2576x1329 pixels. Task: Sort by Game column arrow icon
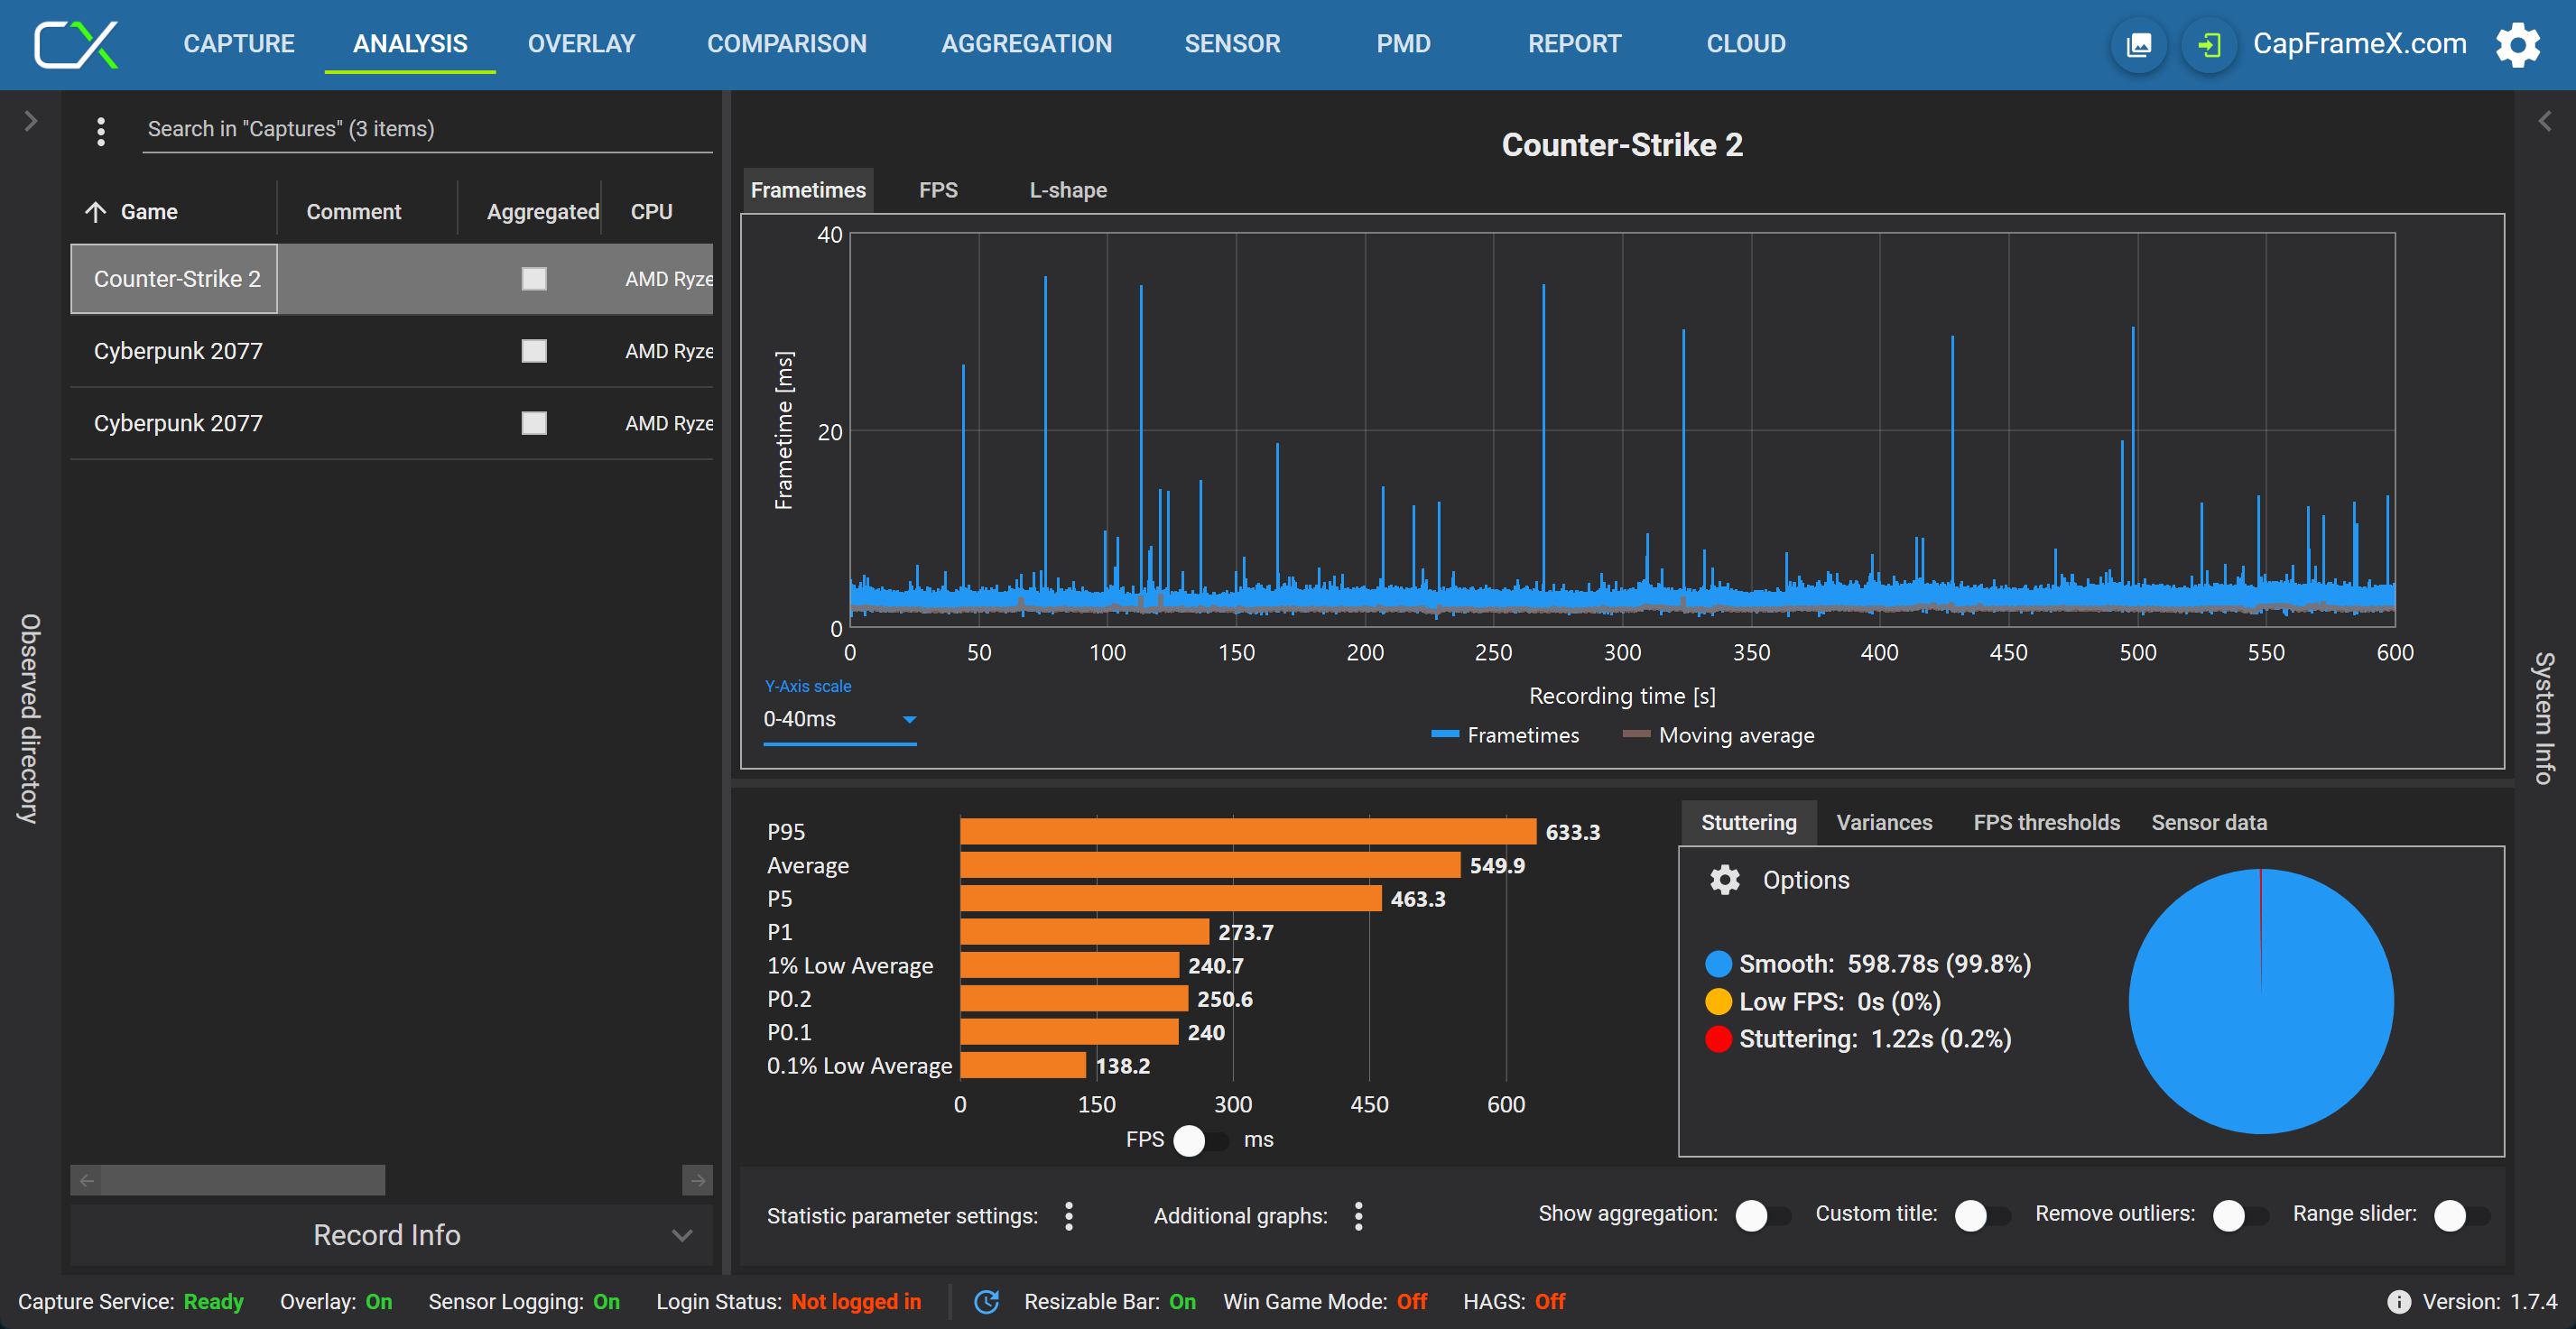coord(96,212)
